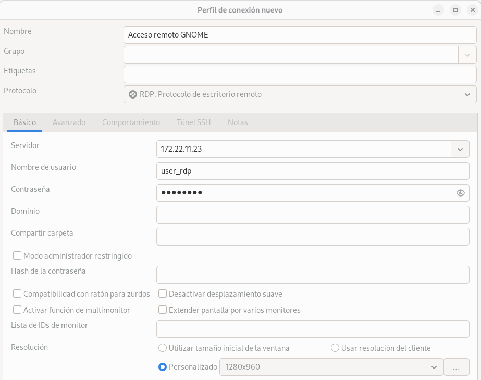The width and height of the screenshot is (481, 380).
Task: Focus the Contraseña password field
Action: (313, 193)
